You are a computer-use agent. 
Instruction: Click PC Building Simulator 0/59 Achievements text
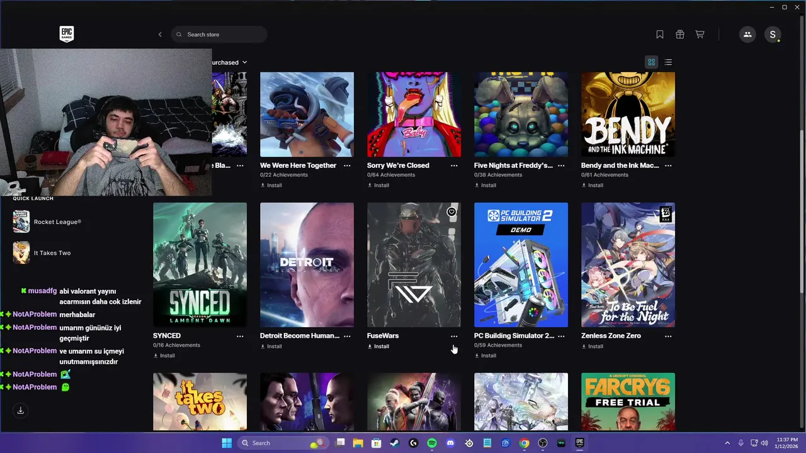tap(498, 345)
